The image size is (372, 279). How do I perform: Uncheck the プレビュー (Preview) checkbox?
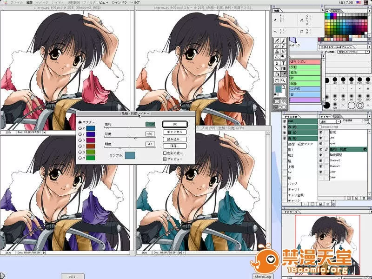[x=165, y=159]
